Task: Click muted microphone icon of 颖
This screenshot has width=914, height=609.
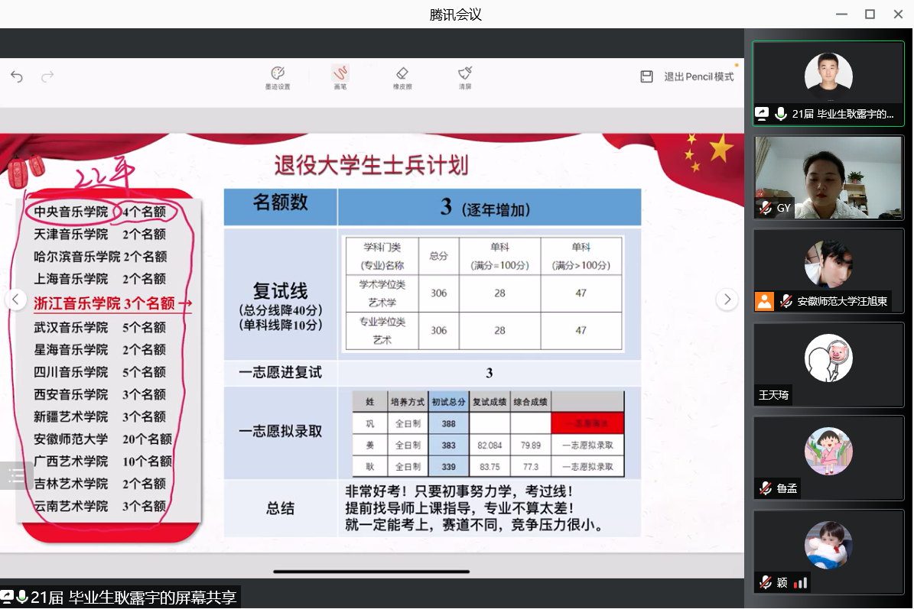Action: pyautogui.click(x=765, y=582)
